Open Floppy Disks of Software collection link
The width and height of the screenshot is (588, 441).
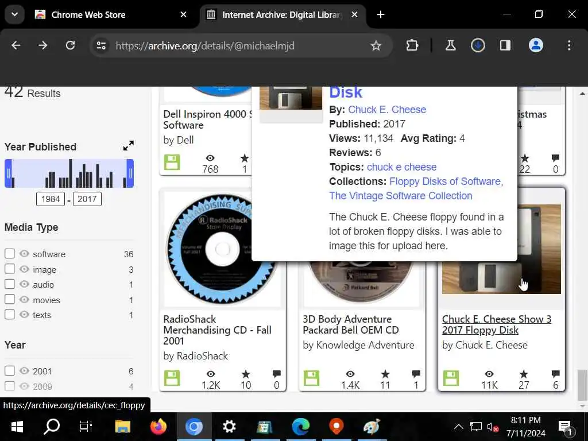click(x=445, y=181)
